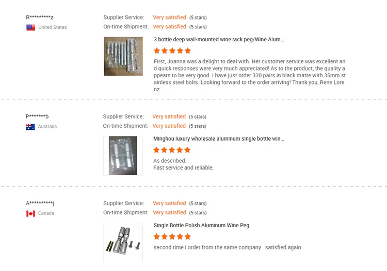Click the star rating of the Polish Aluminum Wine Peg review
This screenshot has height=271, width=387.
pos(172,237)
